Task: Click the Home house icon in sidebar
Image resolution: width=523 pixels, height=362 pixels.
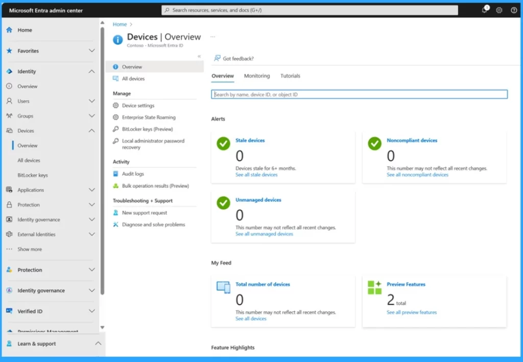Action: pos(9,30)
